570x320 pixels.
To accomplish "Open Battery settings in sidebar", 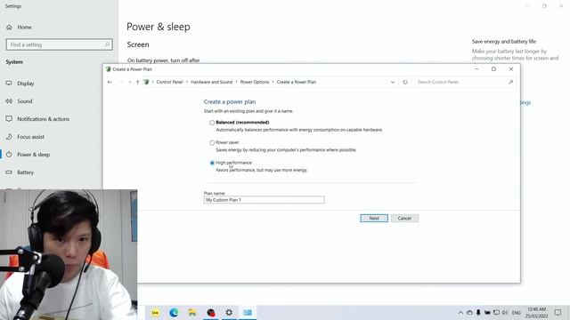I will (25, 172).
